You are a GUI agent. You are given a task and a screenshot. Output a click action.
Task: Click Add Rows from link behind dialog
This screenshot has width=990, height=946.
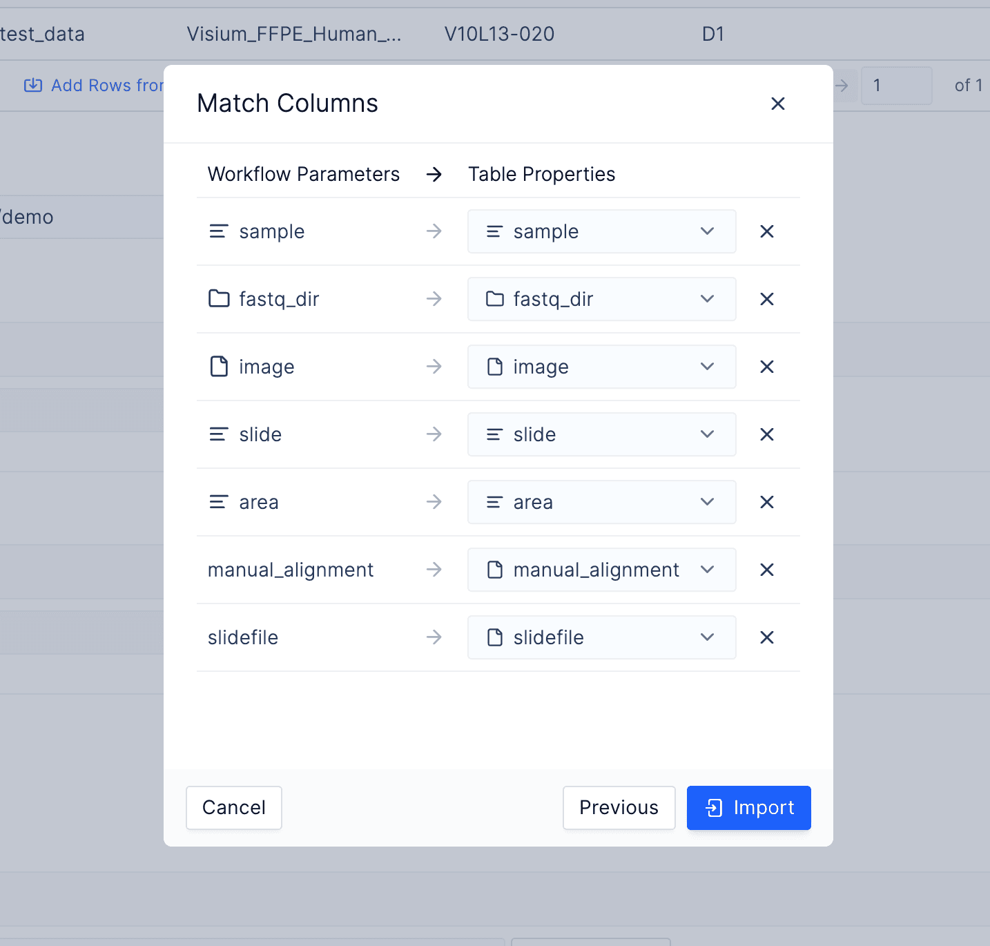pos(94,86)
